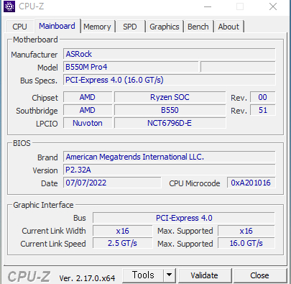Click the Southbridge vendor AMD field
This screenshot has height=284, width=291.
[x=88, y=110]
